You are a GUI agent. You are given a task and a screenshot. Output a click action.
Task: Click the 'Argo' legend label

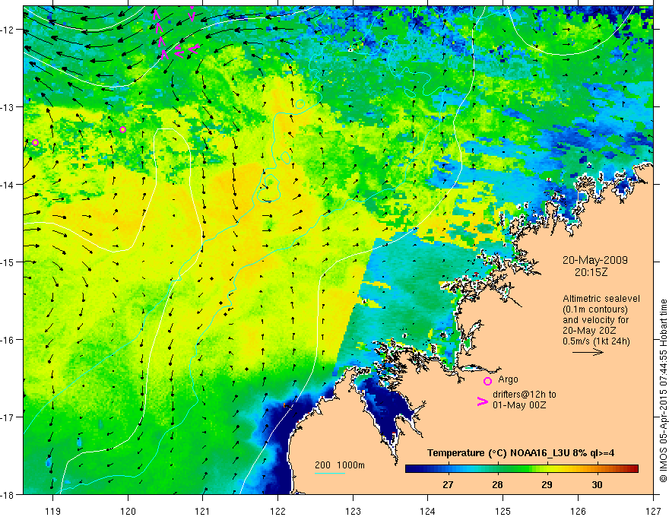click(x=508, y=379)
